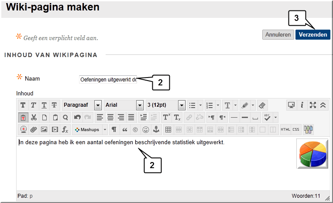This screenshot has height=203, width=333.
Task: Record from webcam icon
Action: coord(24,129)
